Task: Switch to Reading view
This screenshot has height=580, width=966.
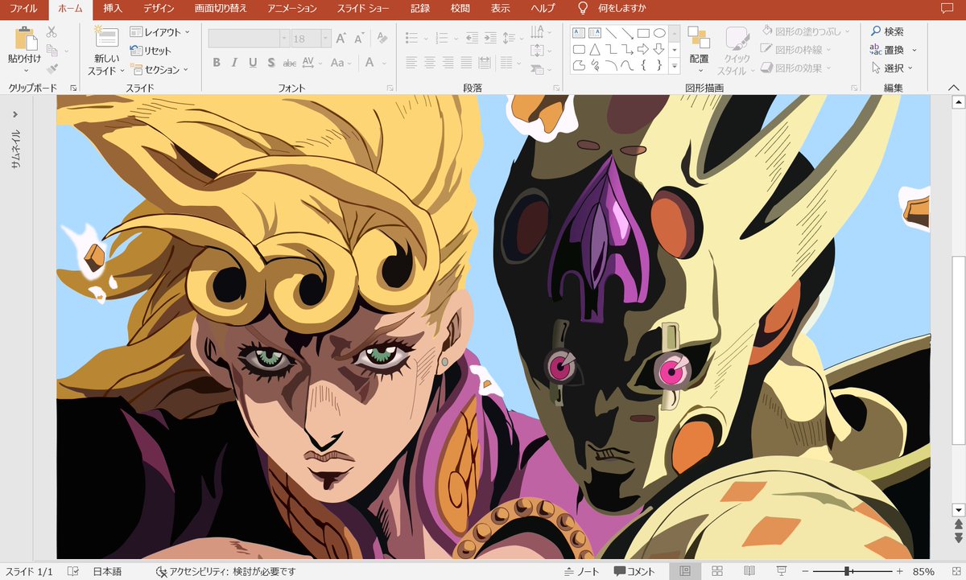Action: coord(749,571)
